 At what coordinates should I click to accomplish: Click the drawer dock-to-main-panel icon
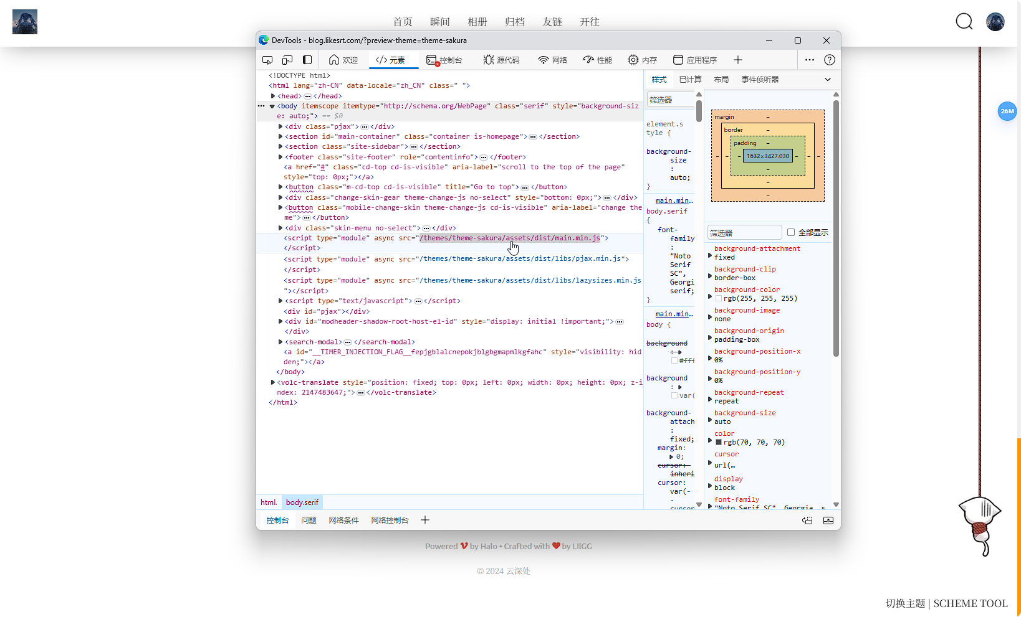pos(808,520)
